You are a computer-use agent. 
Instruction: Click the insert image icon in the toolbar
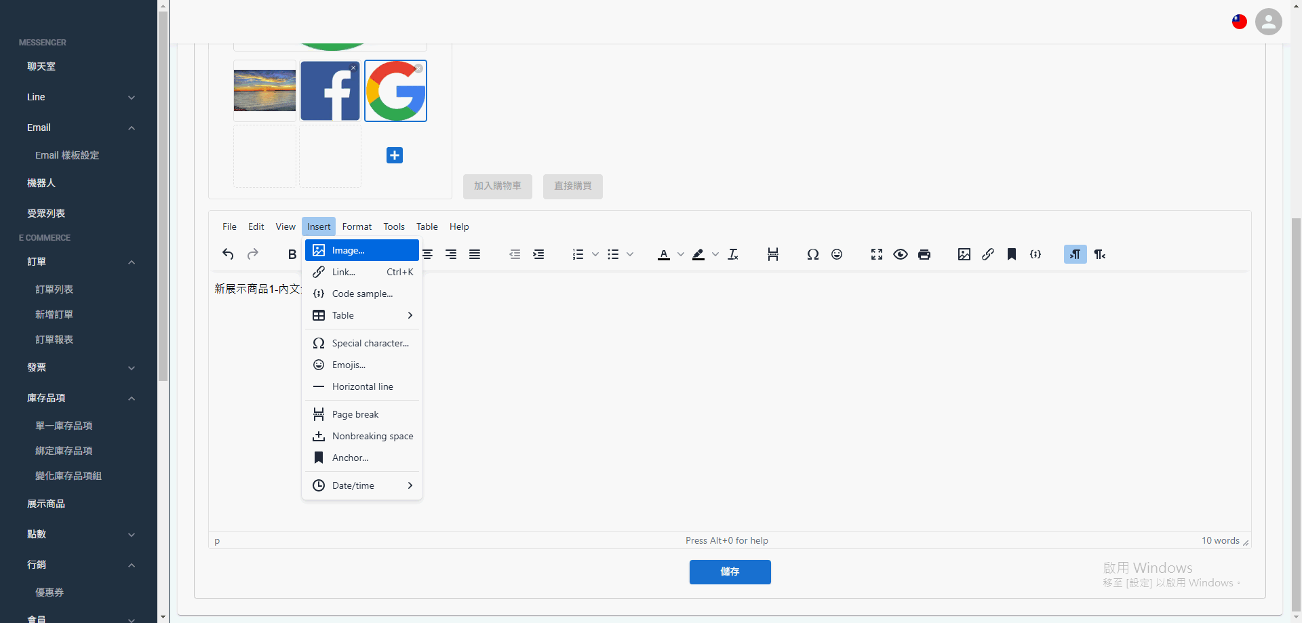[964, 254]
